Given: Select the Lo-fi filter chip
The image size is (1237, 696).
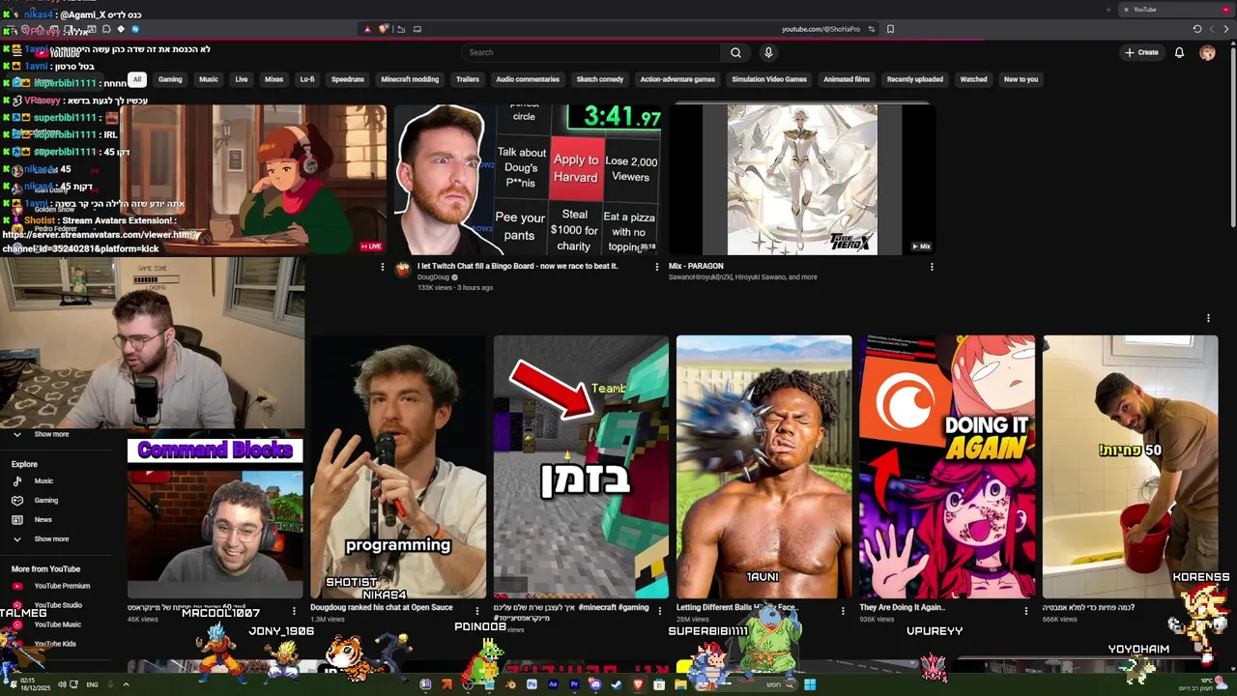Looking at the screenshot, I should coord(307,79).
